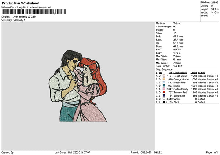Click the design name 'Ariel and eric v2 3,8in'
The height and width of the screenshot is (155, 220).
(25, 17)
